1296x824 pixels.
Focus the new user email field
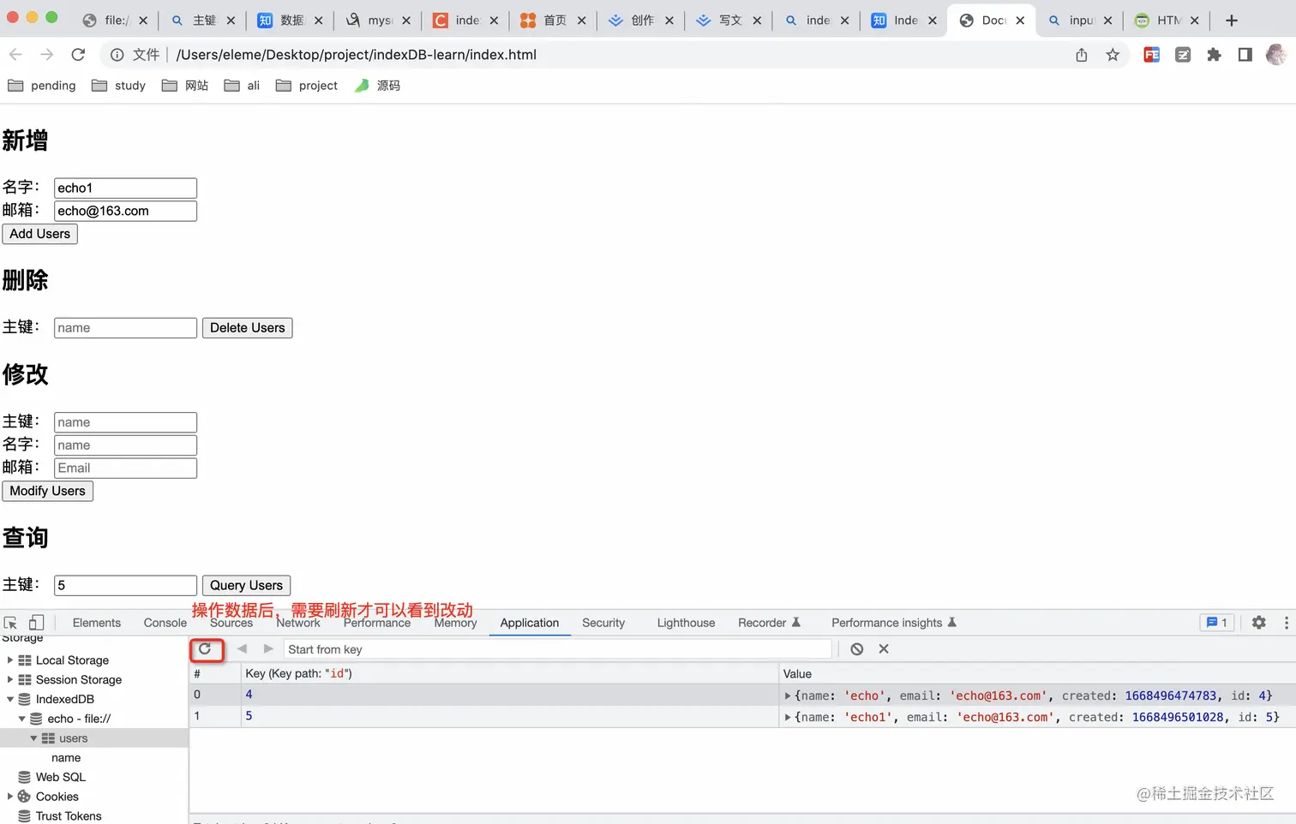[125, 211]
